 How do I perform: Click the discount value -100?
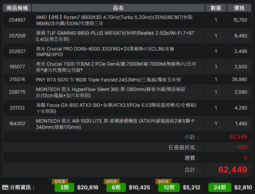(x=242, y=147)
